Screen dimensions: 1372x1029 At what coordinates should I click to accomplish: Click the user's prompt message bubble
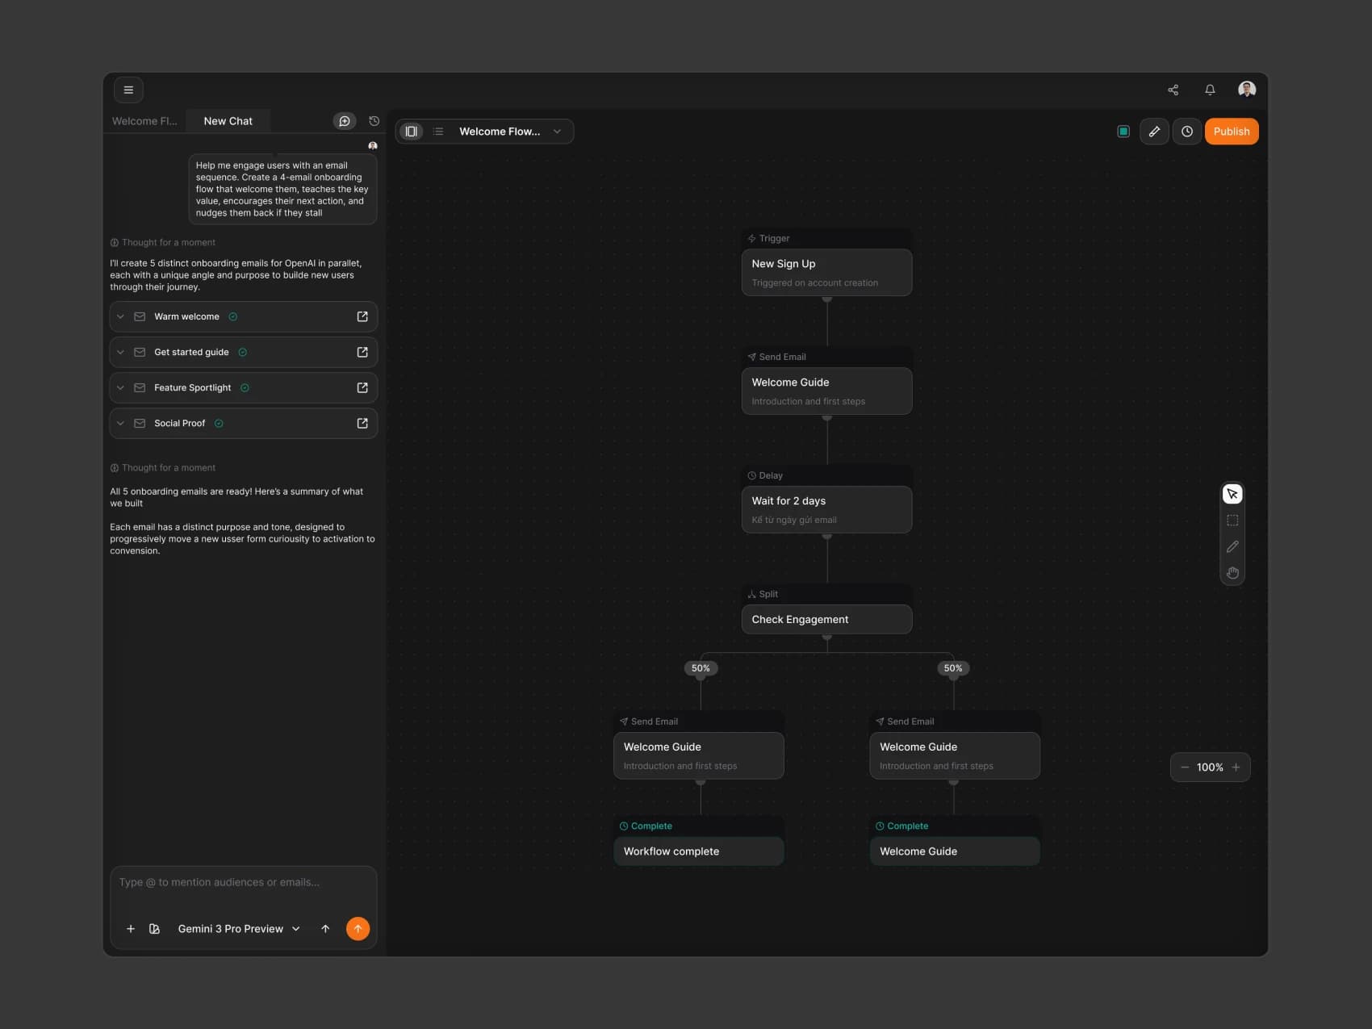(x=282, y=189)
